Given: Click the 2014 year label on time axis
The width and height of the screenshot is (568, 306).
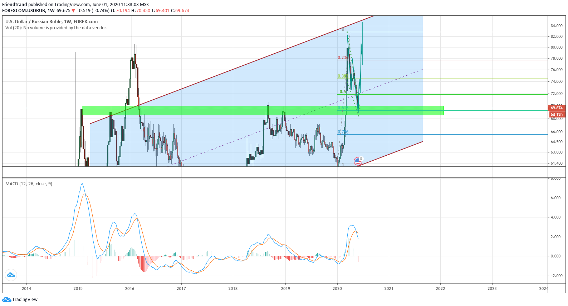Looking at the screenshot, I should [x=26, y=289].
